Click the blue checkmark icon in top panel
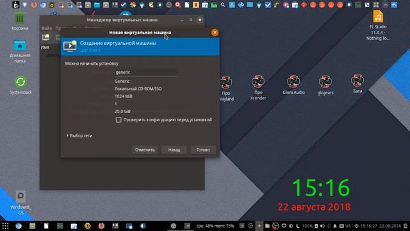Screen dimensions: 410x231 point(268,5)
